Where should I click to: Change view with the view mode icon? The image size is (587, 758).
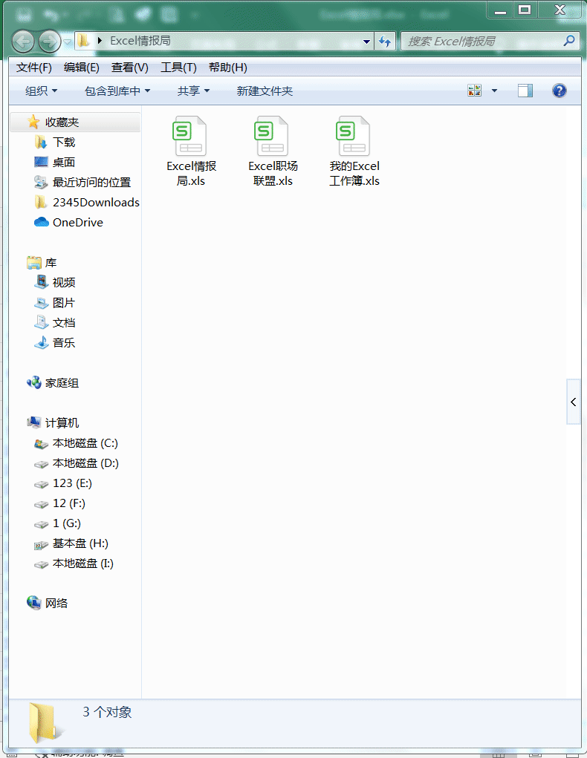(x=474, y=91)
